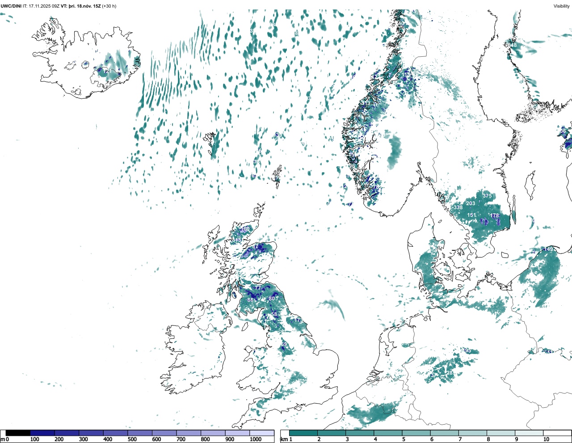Select the 80 value over southern Scotland
The height and width of the screenshot is (443, 572).
(x=272, y=299)
